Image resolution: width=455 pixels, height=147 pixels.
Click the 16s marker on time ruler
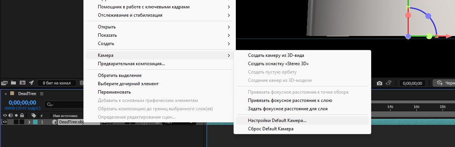(x=416, y=107)
